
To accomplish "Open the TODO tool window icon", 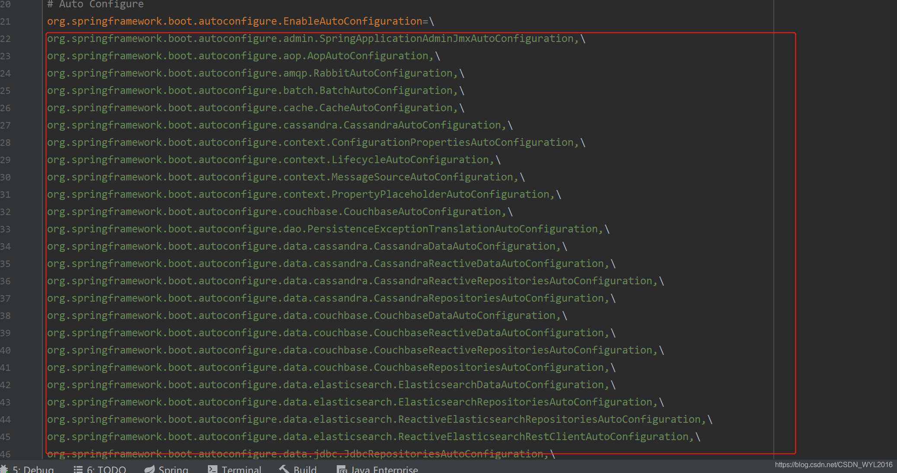I will 78,469.
